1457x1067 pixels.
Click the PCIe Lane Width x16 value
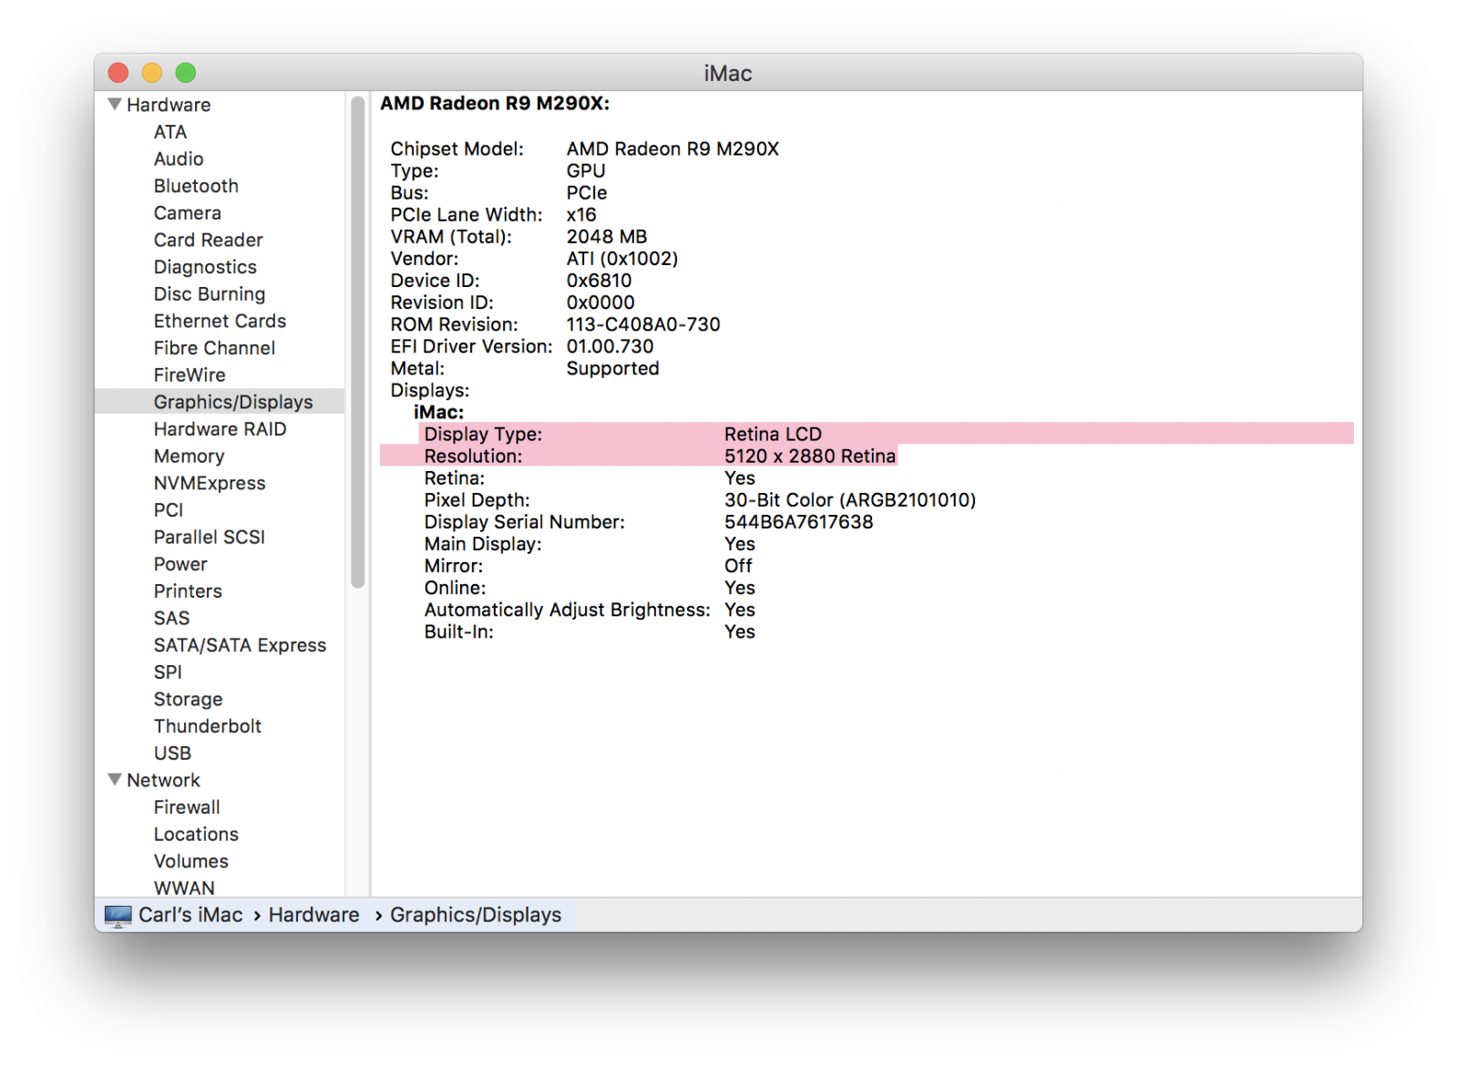click(x=581, y=215)
